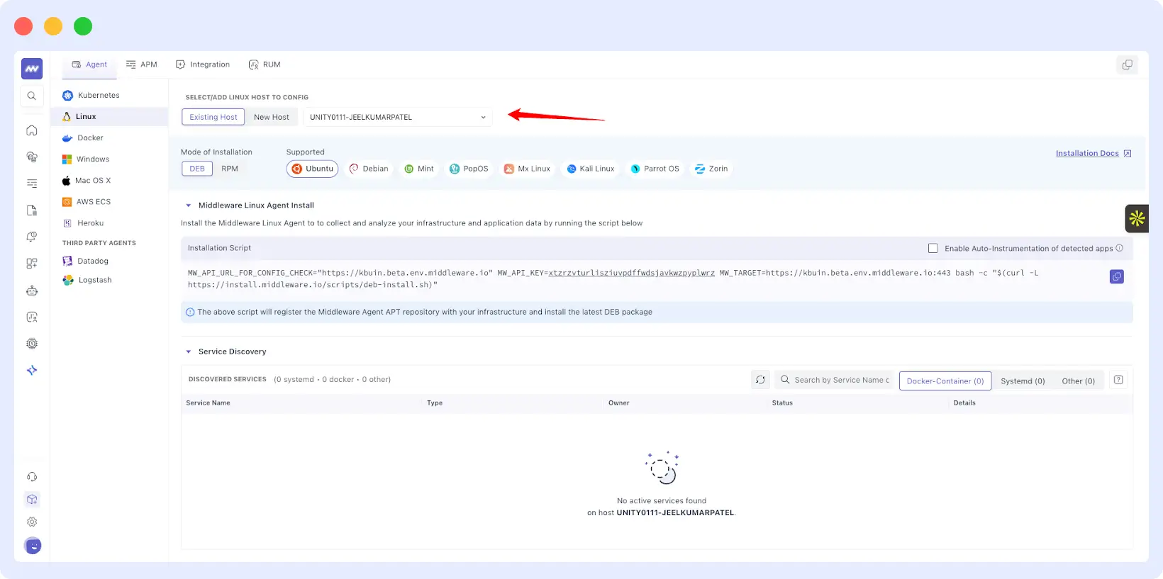This screenshot has height=579, width=1163.
Task: Open the Integration tab
Action: [x=203, y=64]
